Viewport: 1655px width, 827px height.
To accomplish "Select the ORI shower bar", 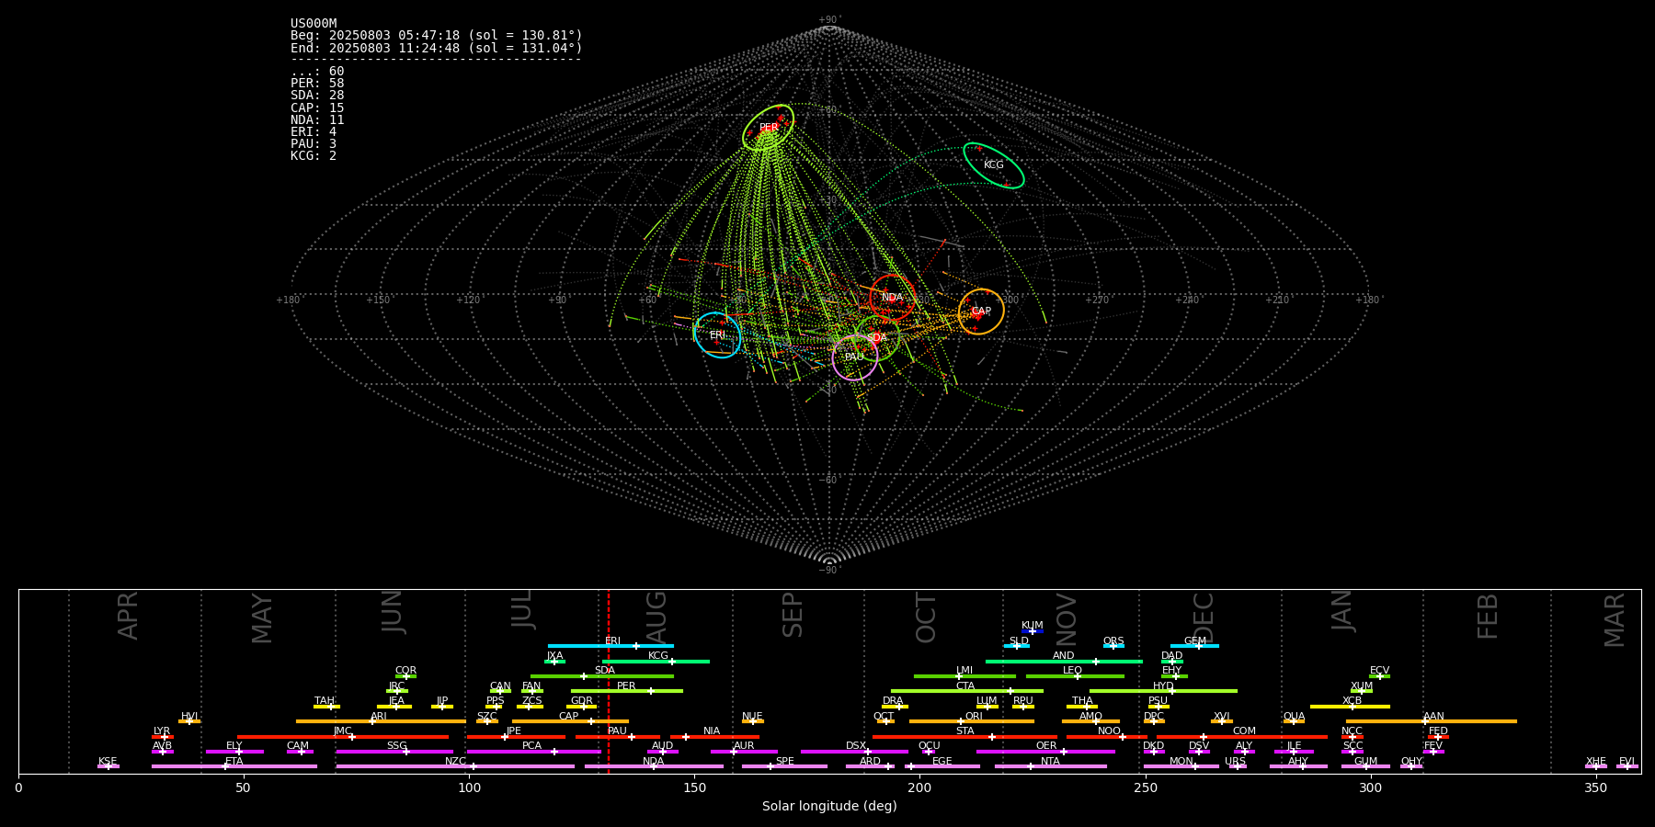I will point(972,721).
